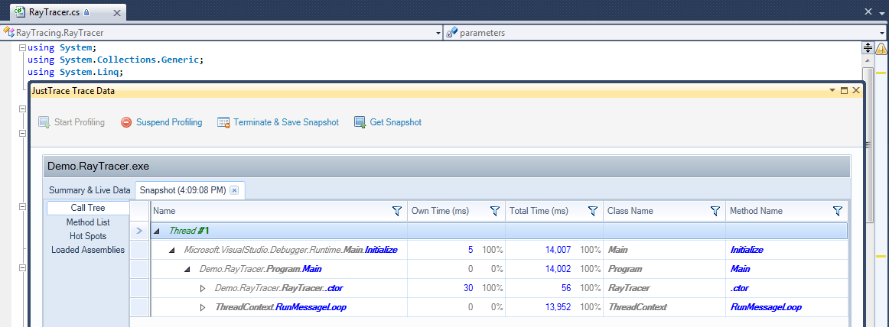Filter the Own Time (ms) column

coord(494,211)
